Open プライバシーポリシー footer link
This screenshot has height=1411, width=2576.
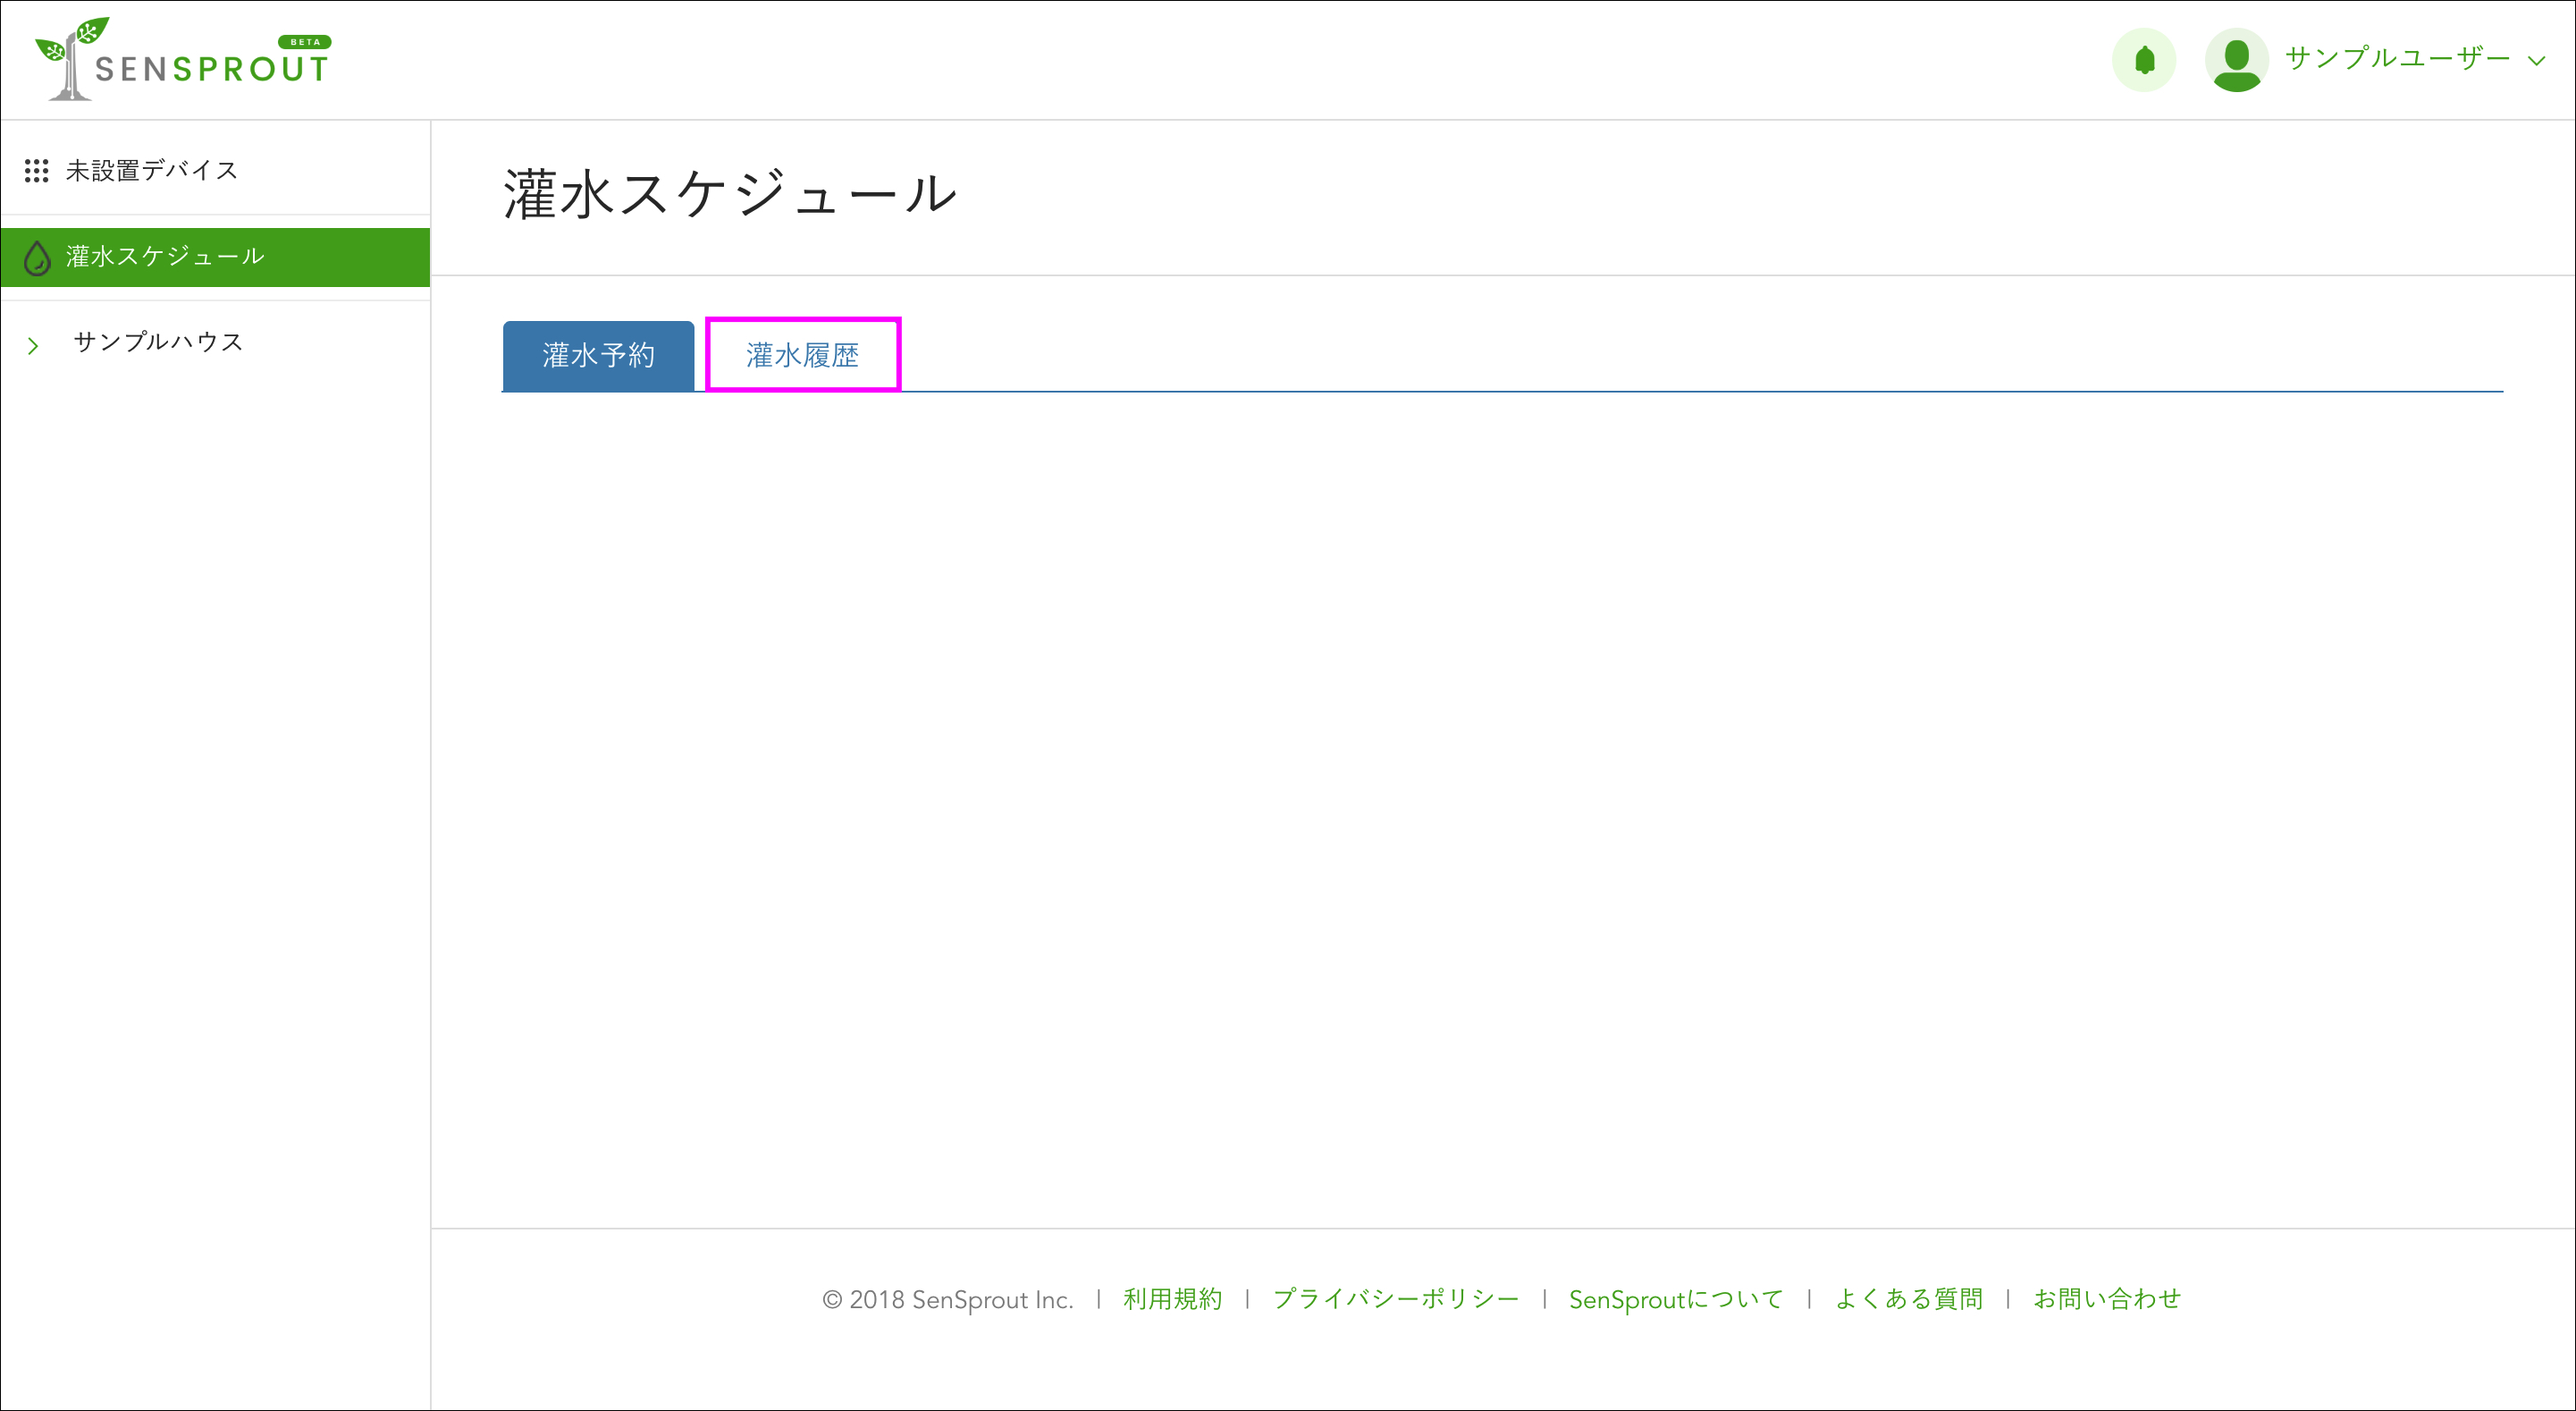click(1395, 1299)
